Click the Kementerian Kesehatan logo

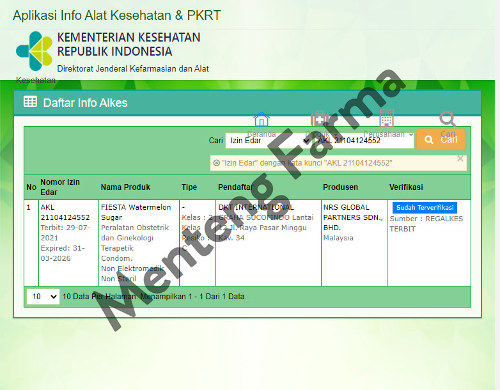click(35, 51)
